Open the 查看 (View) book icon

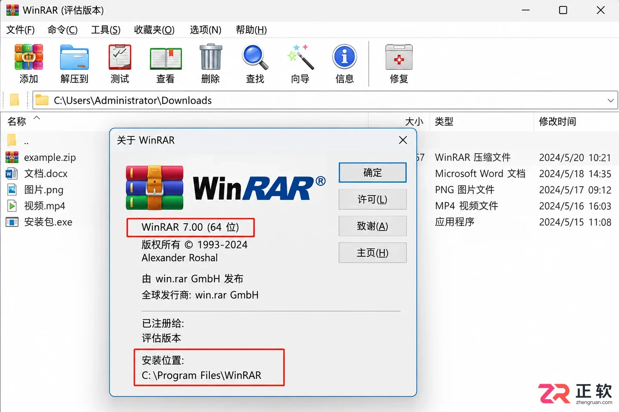tap(165, 58)
